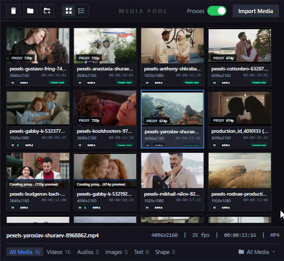Click Creating proxy 674p preview progress label

101,185
